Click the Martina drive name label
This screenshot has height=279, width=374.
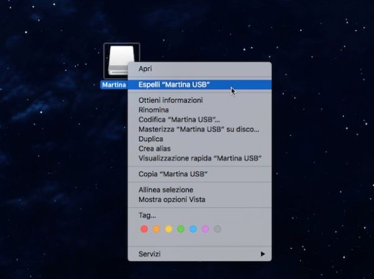point(114,85)
